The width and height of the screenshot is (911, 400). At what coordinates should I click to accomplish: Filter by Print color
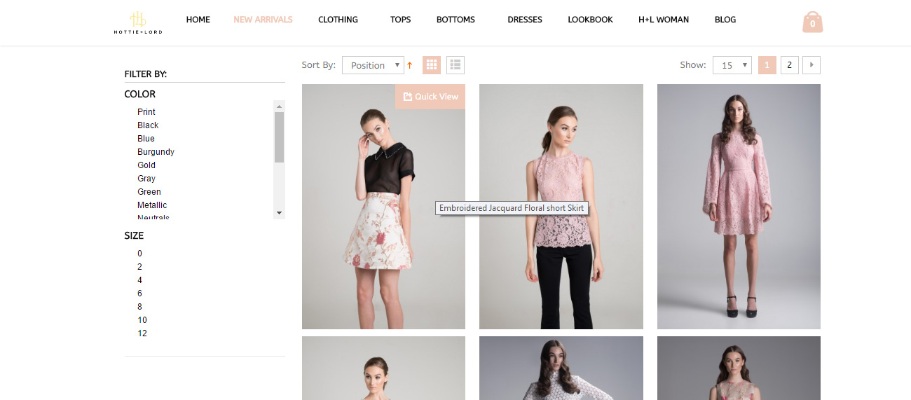click(146, 112)
